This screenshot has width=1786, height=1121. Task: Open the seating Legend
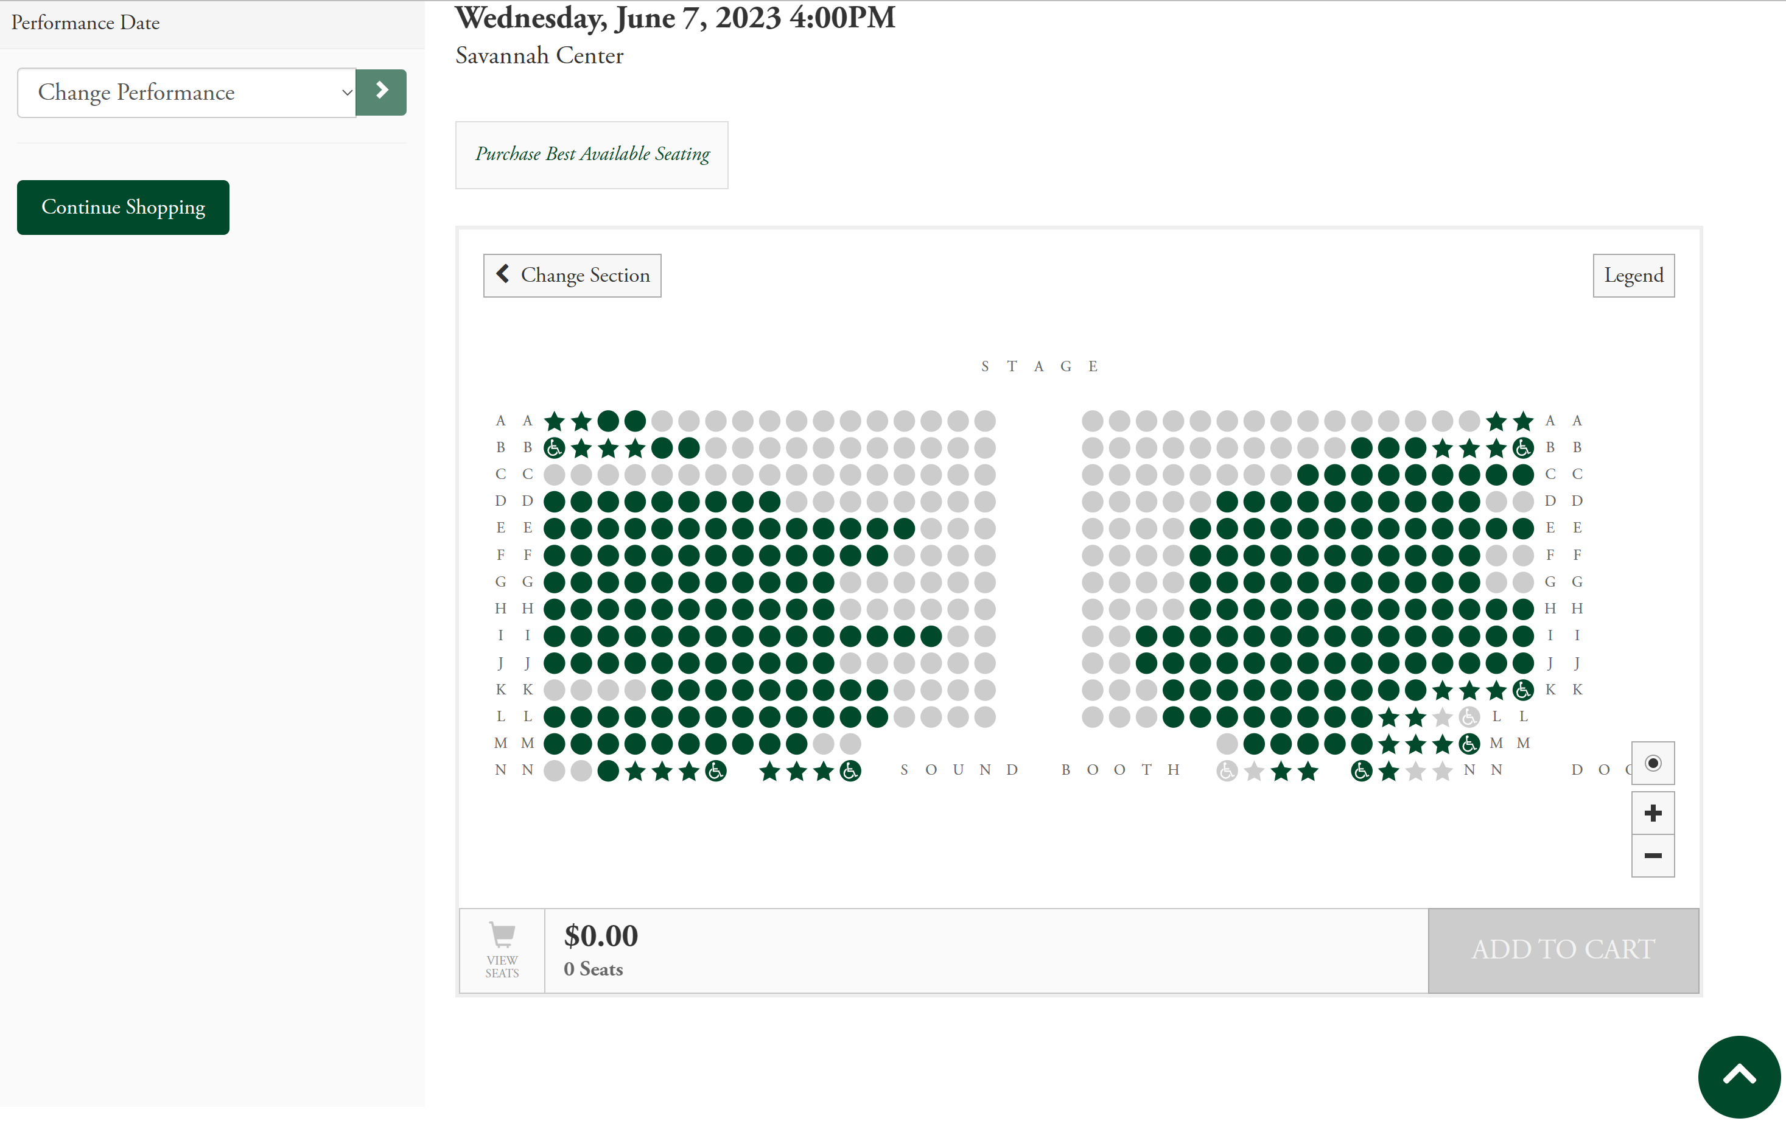[x=1633, y=276]
